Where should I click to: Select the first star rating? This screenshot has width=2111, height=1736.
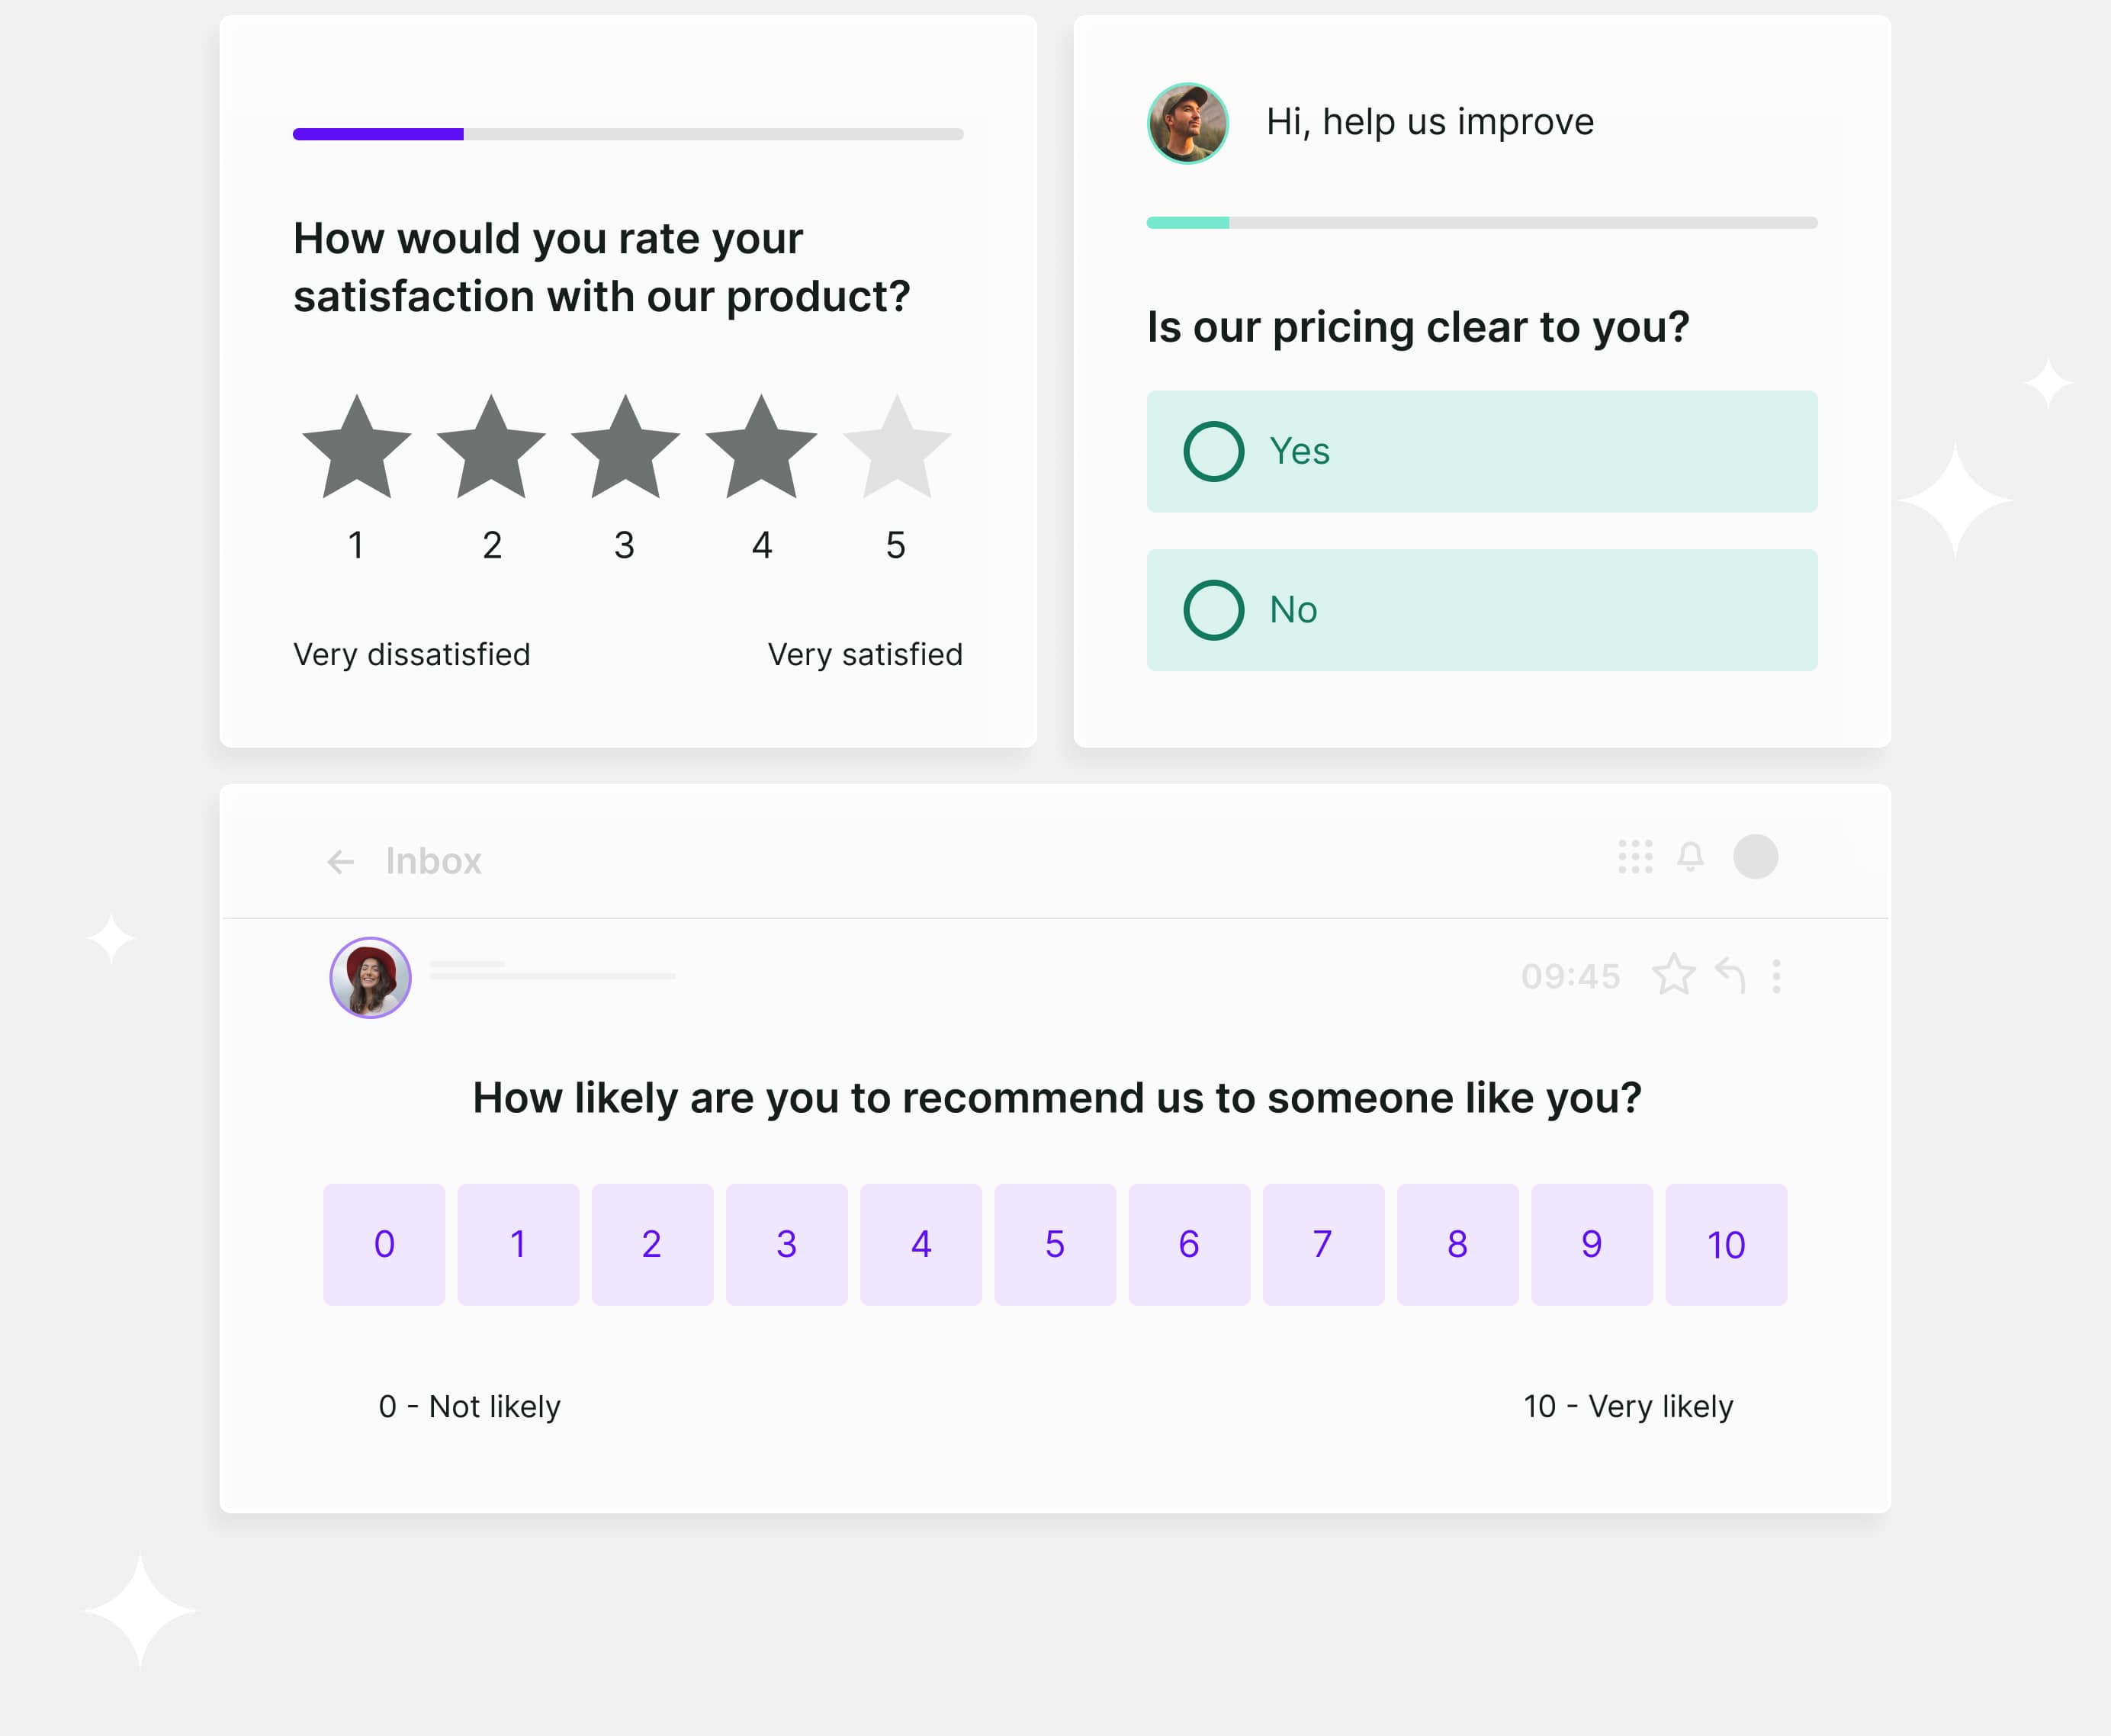tap(357, 448)
